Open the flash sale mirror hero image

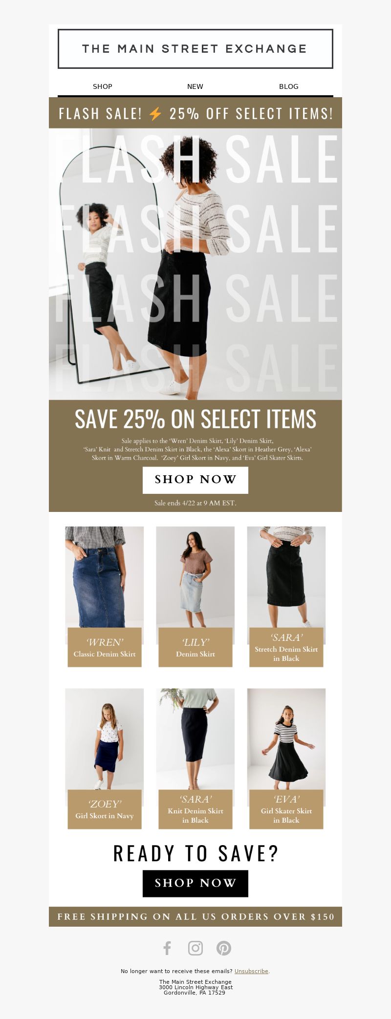pos(195,264)
